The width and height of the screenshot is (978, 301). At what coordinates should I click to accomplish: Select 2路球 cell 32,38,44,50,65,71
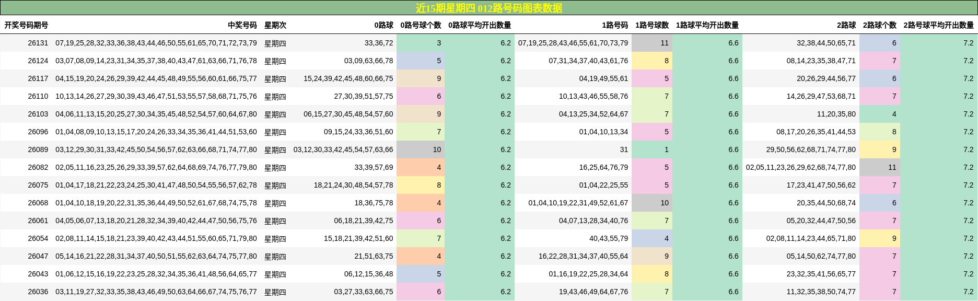pyautogui.click(x=826, y=43)
